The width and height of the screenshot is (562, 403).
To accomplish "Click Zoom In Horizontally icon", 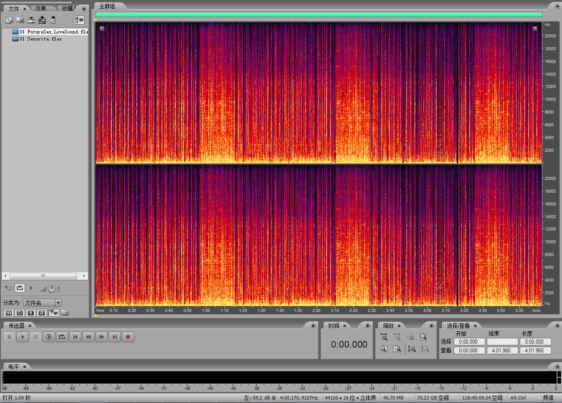I will click(384, 337).
